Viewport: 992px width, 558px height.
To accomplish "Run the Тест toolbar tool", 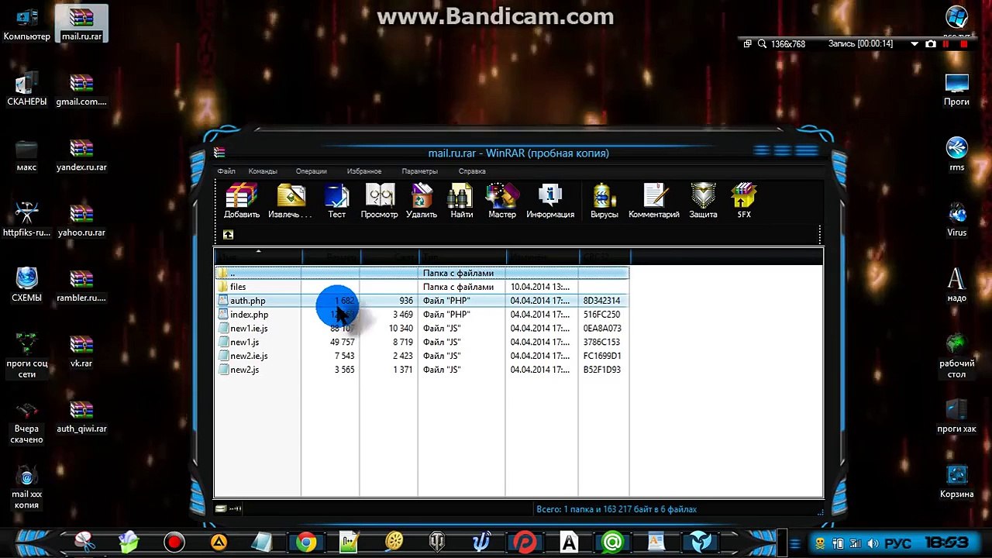I will 336,201.
